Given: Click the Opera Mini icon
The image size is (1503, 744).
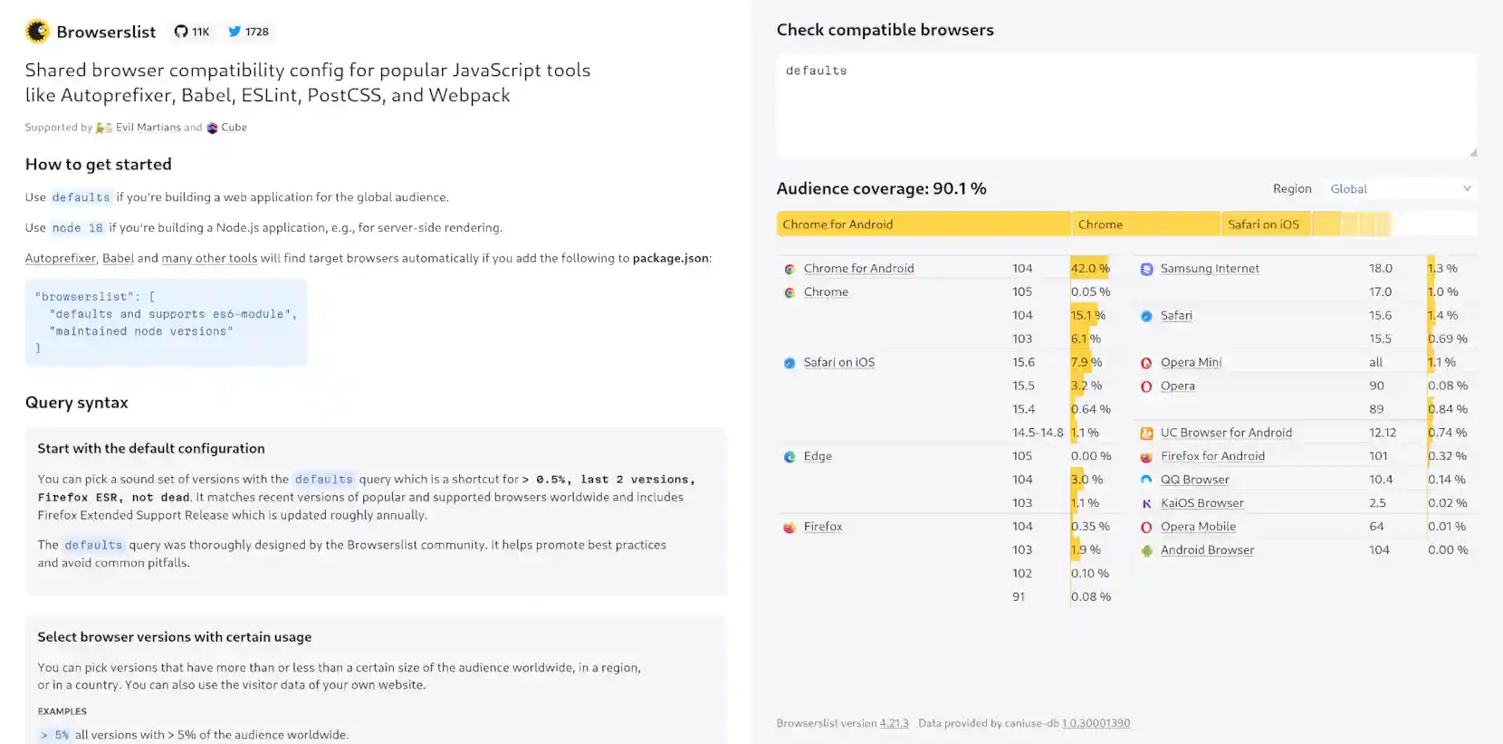Looking at the screenshot, I should 1144,362.
